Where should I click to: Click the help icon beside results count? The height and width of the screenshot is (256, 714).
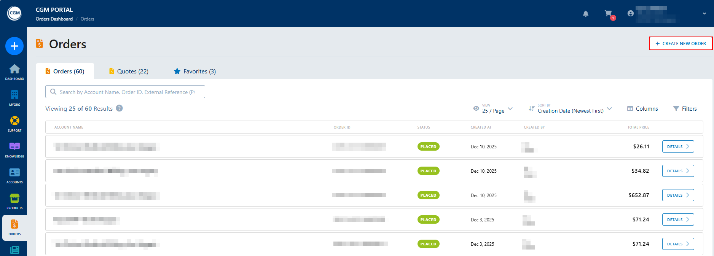[x=119, y=108]
